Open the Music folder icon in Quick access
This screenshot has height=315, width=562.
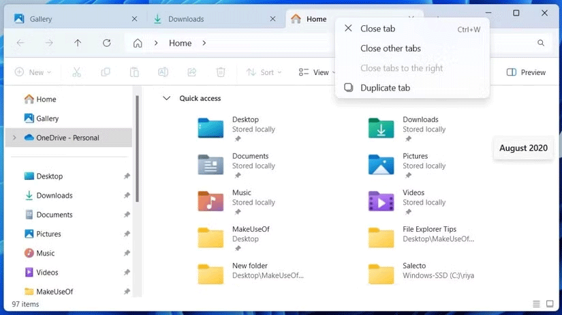(x=210, y=201)
